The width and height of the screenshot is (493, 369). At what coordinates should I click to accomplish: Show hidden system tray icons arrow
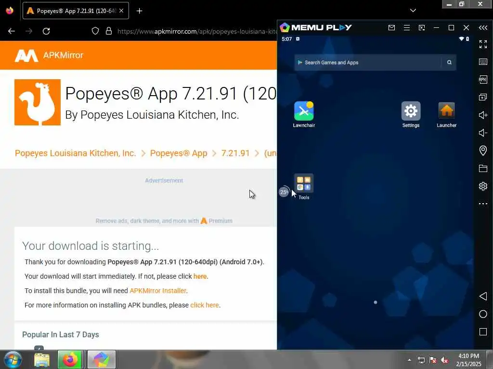[x=409, y=360]
